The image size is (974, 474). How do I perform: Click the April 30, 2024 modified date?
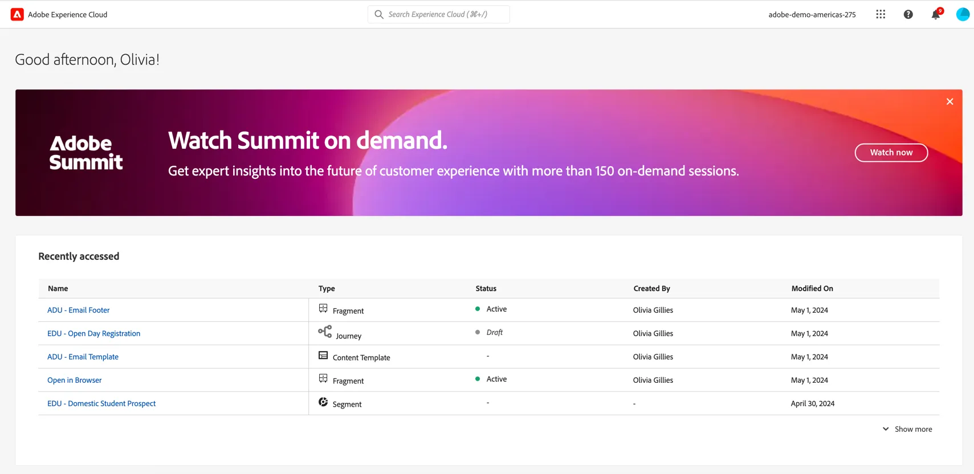(x=813, y=403)
